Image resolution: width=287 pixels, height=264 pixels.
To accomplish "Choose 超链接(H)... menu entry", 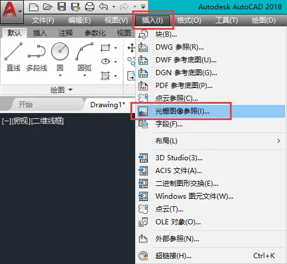I will (211, 256).
